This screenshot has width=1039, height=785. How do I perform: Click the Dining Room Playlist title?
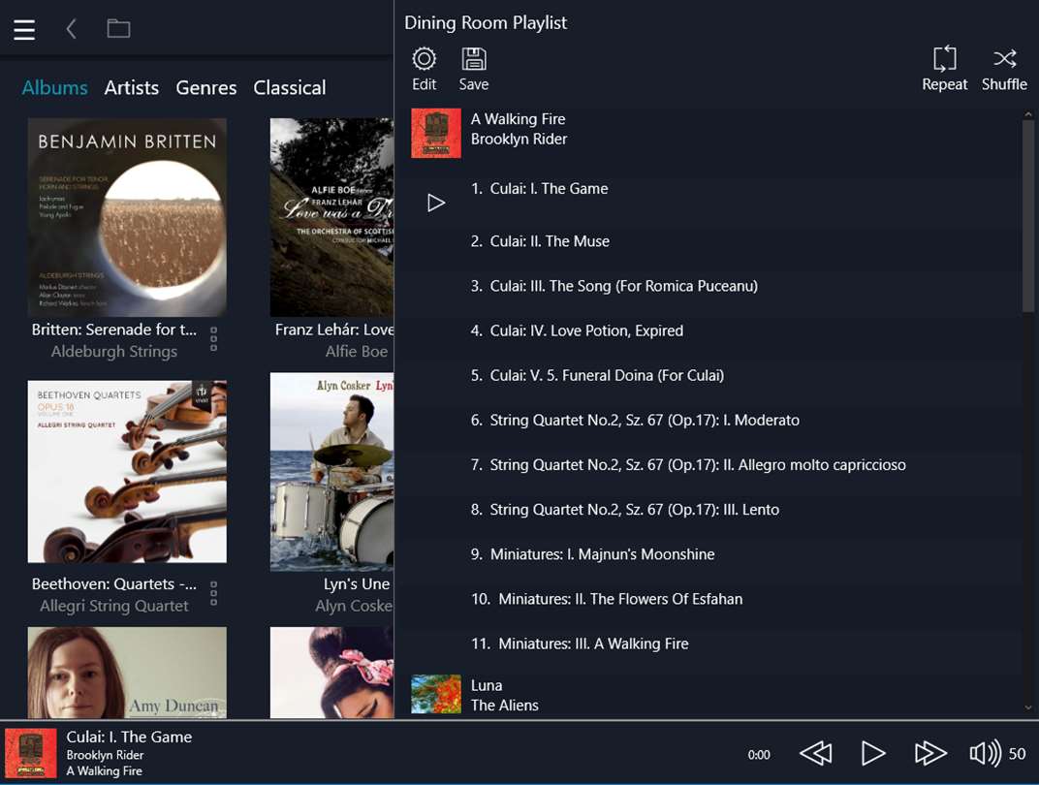coord(486,22)
